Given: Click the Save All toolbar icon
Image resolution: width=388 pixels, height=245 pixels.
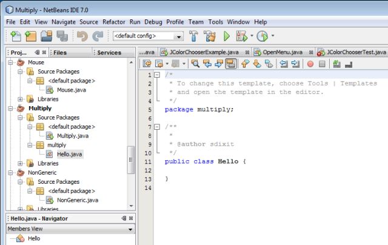Looking at the screenshot, I should coord(62,36).
